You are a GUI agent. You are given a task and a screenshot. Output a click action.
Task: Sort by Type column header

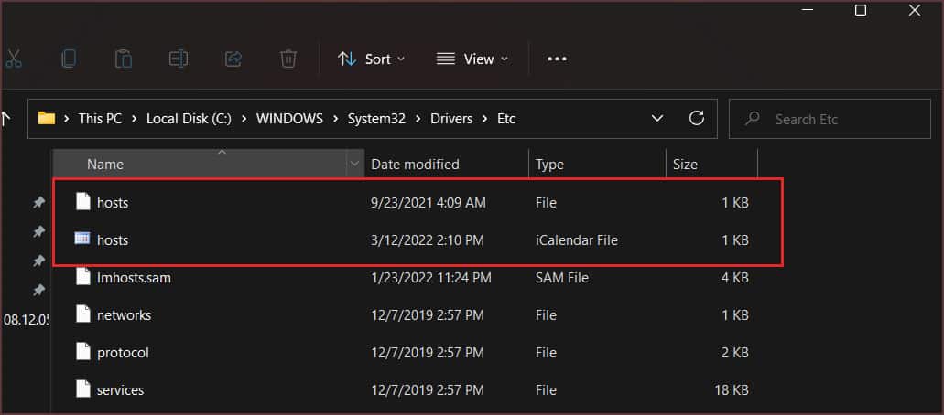(x=597, y=165)
